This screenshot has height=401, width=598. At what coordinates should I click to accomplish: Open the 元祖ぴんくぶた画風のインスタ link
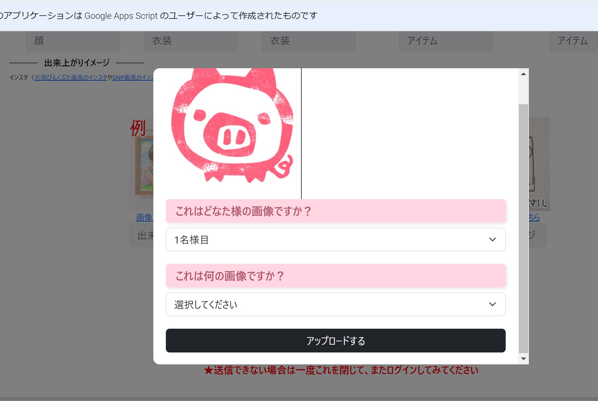pos(71,78)
